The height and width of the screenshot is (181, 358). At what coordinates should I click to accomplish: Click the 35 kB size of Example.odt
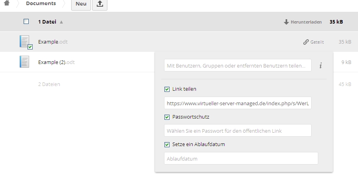coord(345,42)
